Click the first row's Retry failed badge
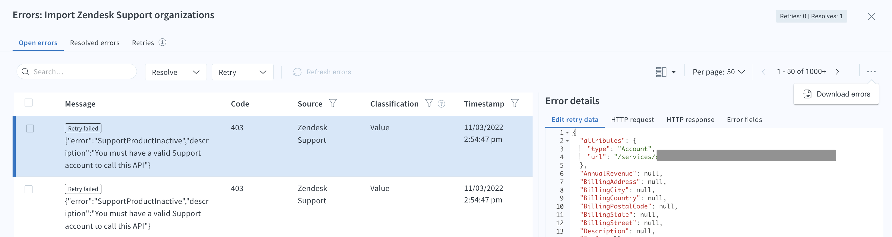892x237 pixels. point(83,128)
